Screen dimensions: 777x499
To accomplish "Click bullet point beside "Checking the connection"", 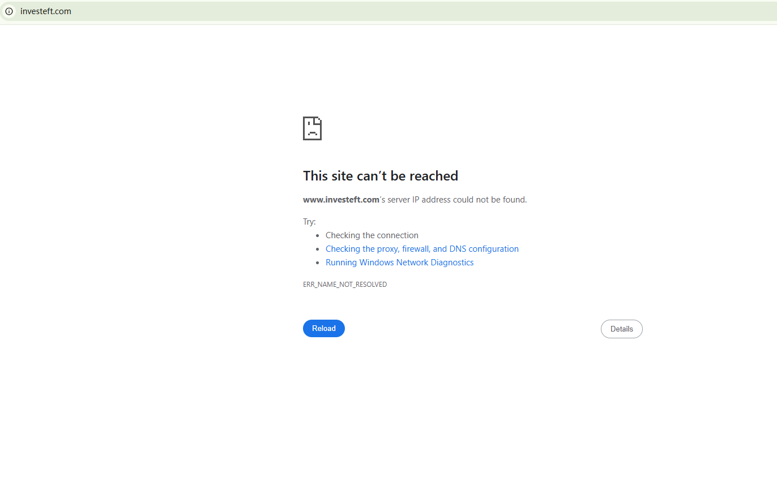I will tap(318, 236).
